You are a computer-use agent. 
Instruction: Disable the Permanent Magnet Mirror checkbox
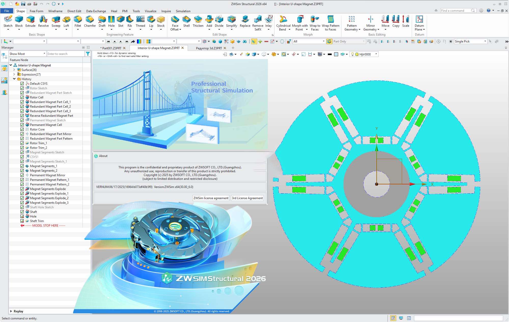(22, 175)
